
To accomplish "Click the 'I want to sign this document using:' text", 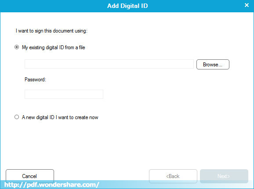I will (x=51, y=31).
